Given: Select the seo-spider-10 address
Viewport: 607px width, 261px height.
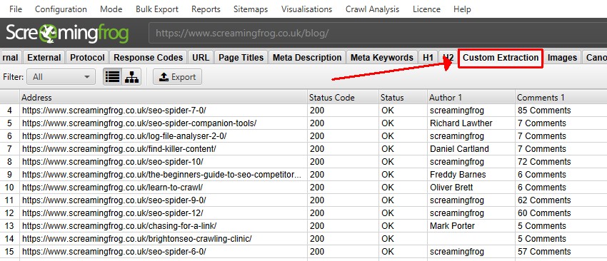Looking at the screenshot, I should (x=112, y=162).
